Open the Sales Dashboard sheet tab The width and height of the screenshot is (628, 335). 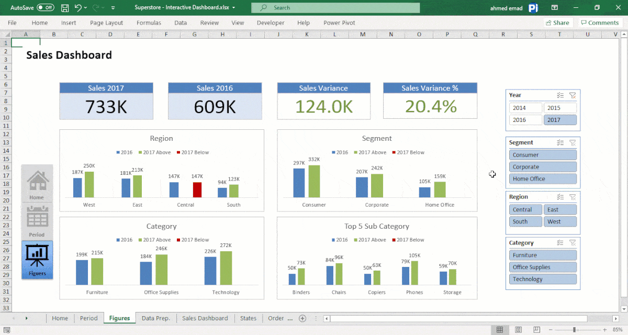204,318
